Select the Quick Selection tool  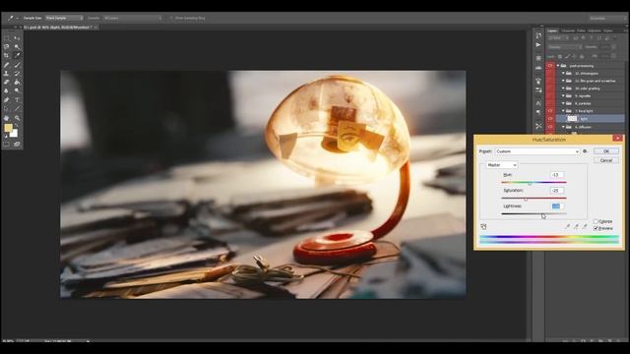(17, 47)
